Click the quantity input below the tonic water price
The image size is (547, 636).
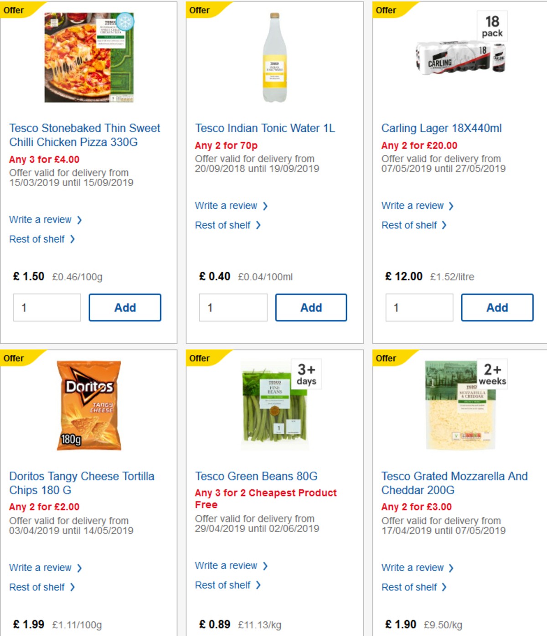point(232,307)
